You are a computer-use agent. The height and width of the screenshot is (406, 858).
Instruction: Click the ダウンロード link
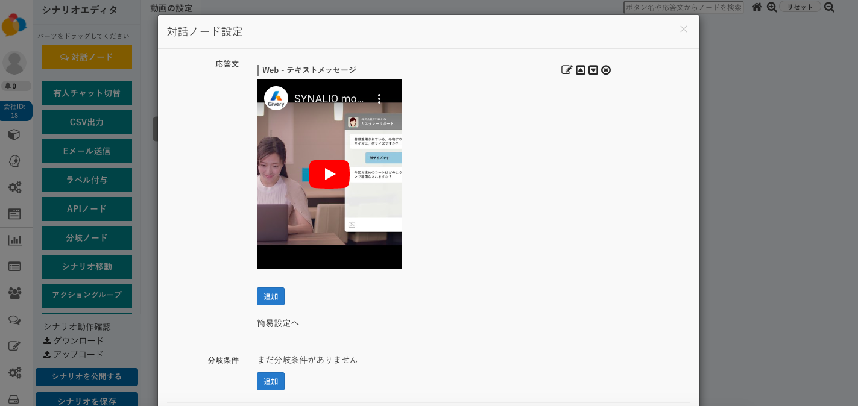[74, 340]
